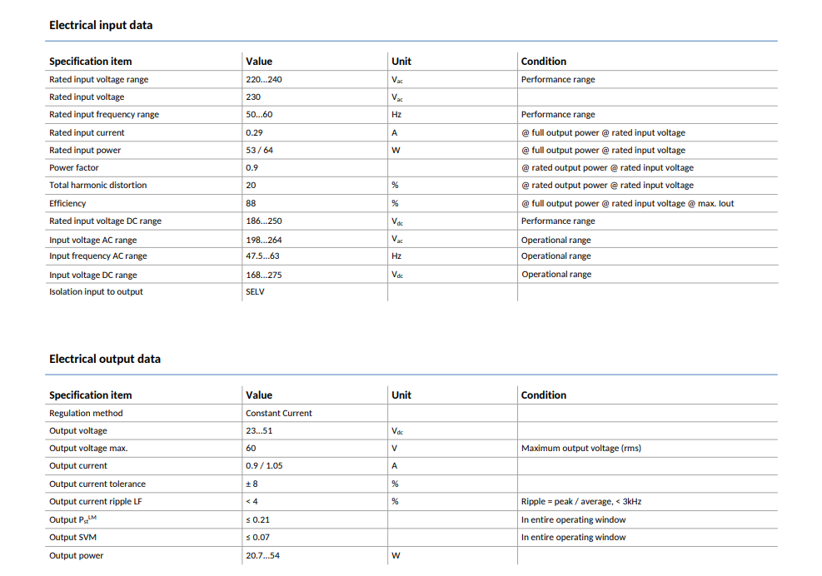Click the Electrical output data heading
The height and width of the screenshot is (576, 822).
point(105,359)
